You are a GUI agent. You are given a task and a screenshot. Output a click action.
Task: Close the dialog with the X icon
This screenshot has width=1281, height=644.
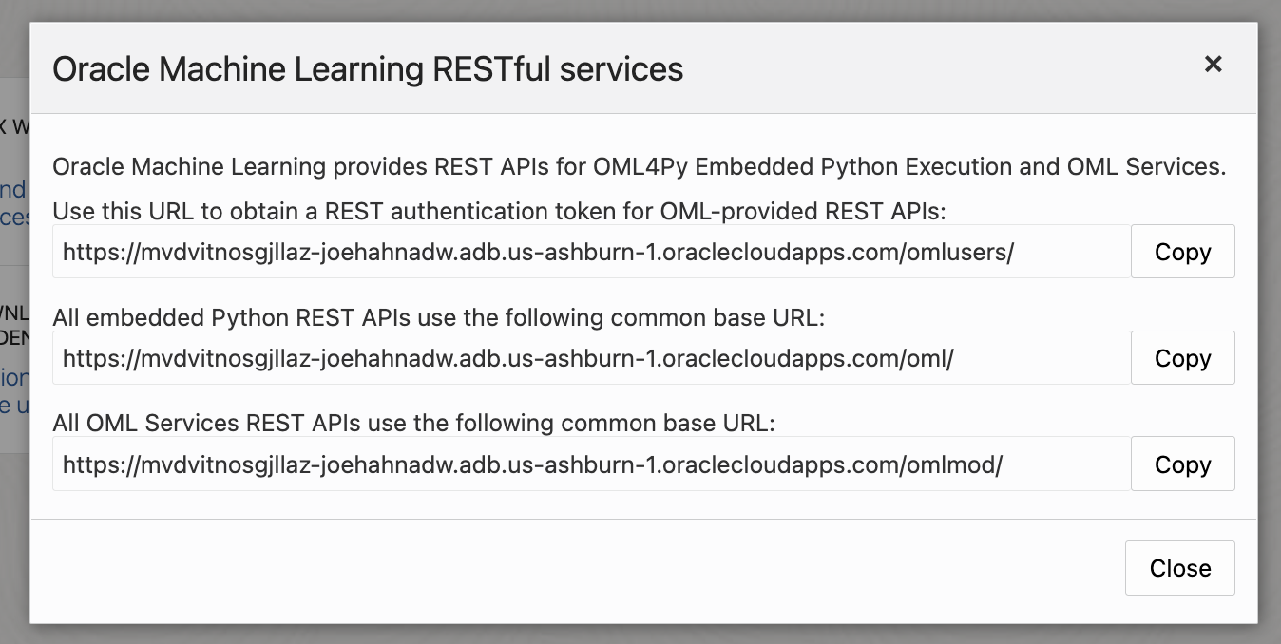click(x=1213, y=65)
